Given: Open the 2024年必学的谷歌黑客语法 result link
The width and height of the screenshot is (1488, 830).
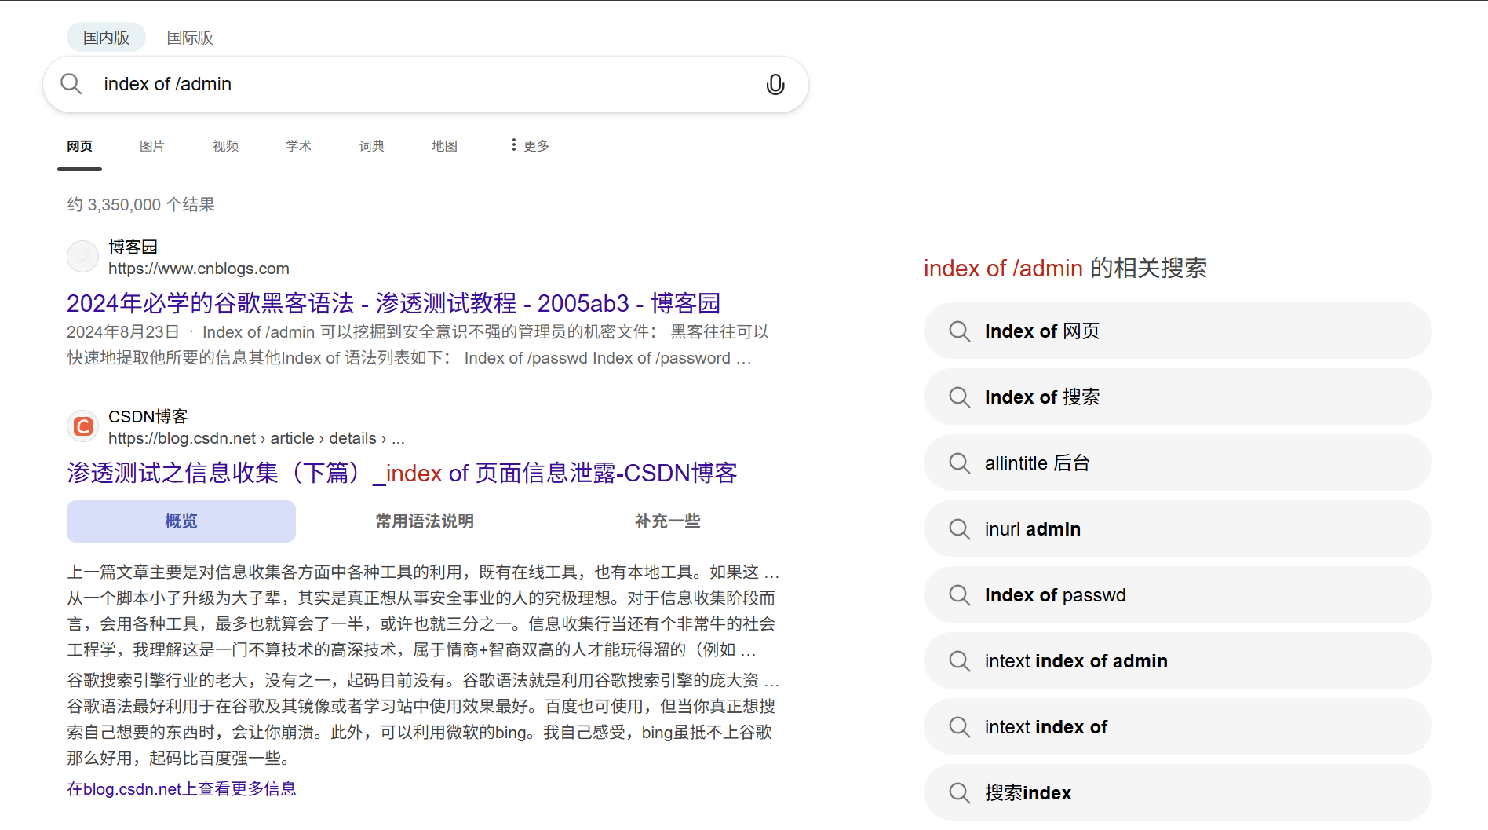Looking at the screenshot, I should 393,303.
